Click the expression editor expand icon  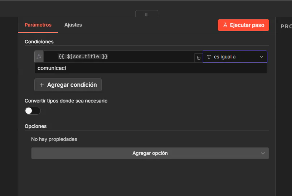pos(199,58)
